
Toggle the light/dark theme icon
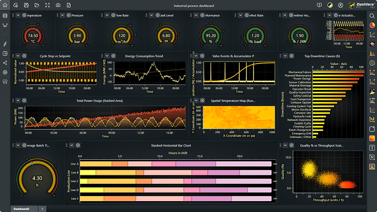coord(330,5)
